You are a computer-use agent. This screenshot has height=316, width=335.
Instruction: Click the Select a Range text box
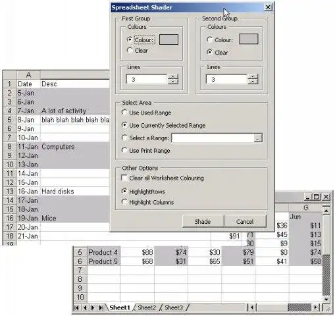pos(213,138)
